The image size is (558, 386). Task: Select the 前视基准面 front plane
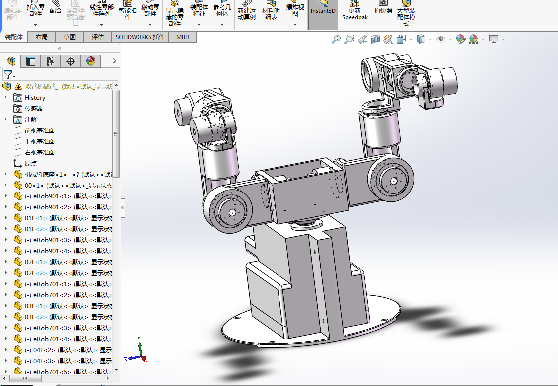40,130
